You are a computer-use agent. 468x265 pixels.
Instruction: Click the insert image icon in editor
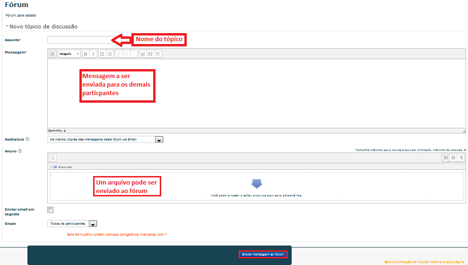142,54
